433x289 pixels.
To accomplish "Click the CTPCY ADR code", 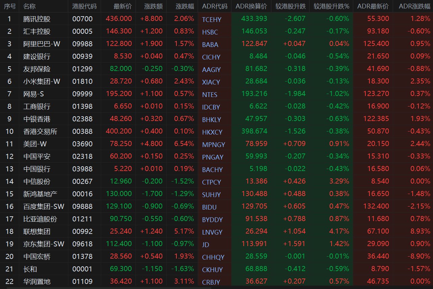I will click(x=212, y=182).
